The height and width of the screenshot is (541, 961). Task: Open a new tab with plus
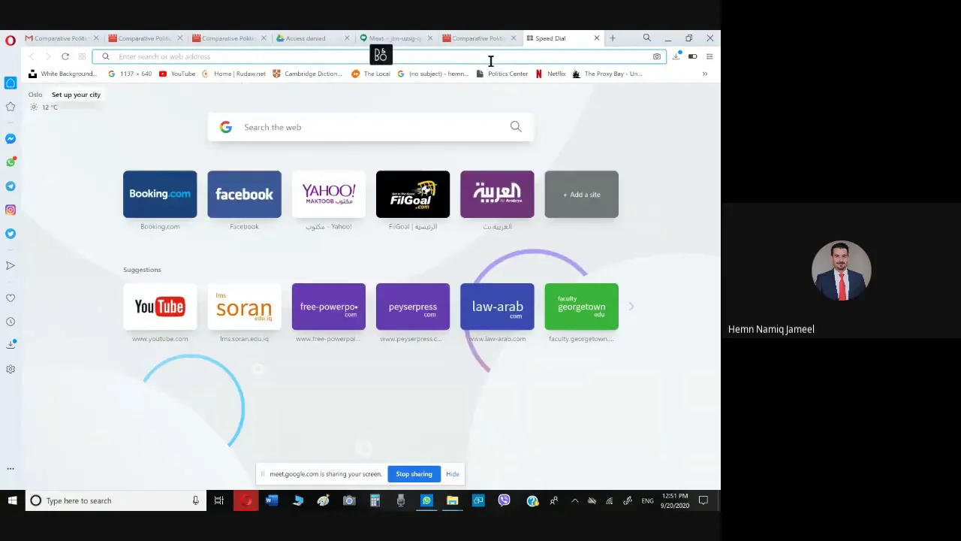pos(613,38)
